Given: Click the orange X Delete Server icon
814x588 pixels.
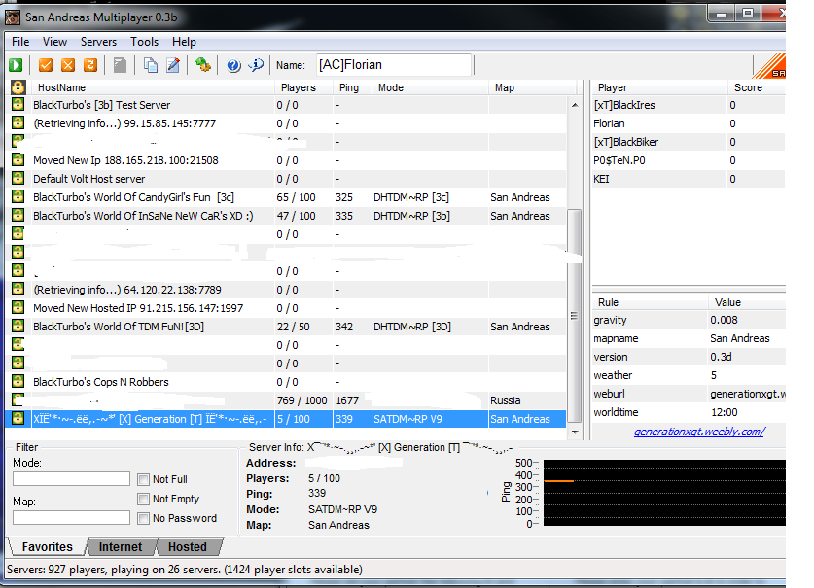Looking at the screenshot, I should click(x=67, y=65).
